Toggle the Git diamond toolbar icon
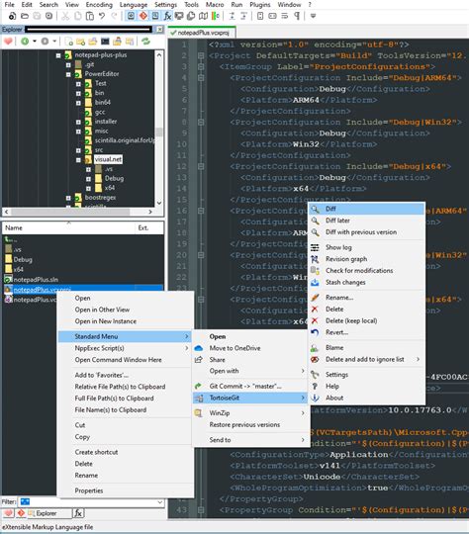 [143, 16]
